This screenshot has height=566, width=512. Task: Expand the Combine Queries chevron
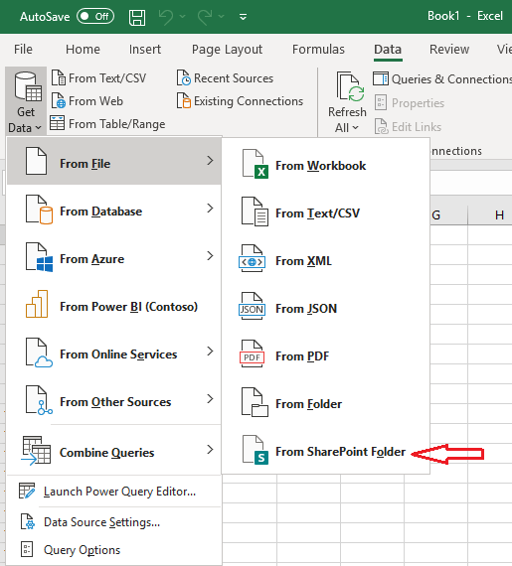tap(210, 450)
